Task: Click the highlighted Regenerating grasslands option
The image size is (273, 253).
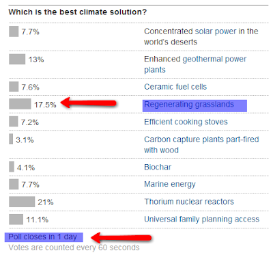Action: click(189, 105)
